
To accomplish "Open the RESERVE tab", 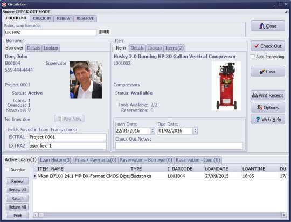I will click(85, 18).
